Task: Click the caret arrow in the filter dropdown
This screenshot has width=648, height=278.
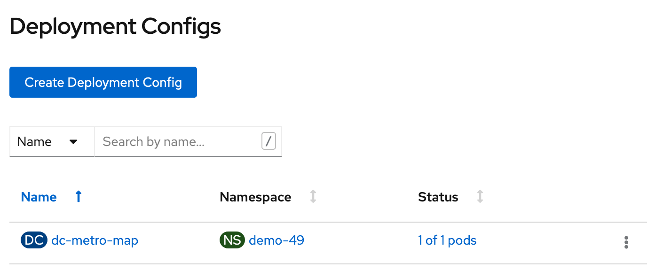Action: click(73, 141)
